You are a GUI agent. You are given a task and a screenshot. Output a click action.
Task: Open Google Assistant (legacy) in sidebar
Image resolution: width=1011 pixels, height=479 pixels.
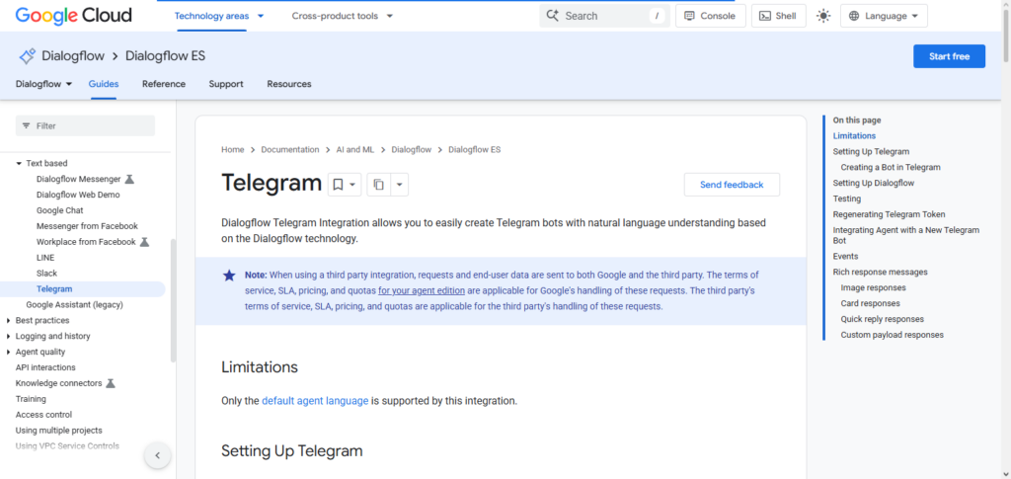(74, 304)
